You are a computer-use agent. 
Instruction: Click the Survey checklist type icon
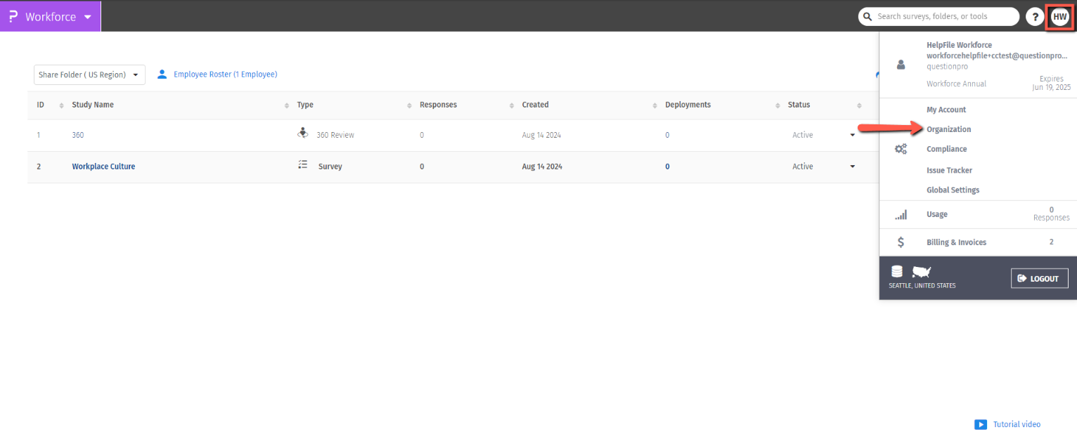303,164
